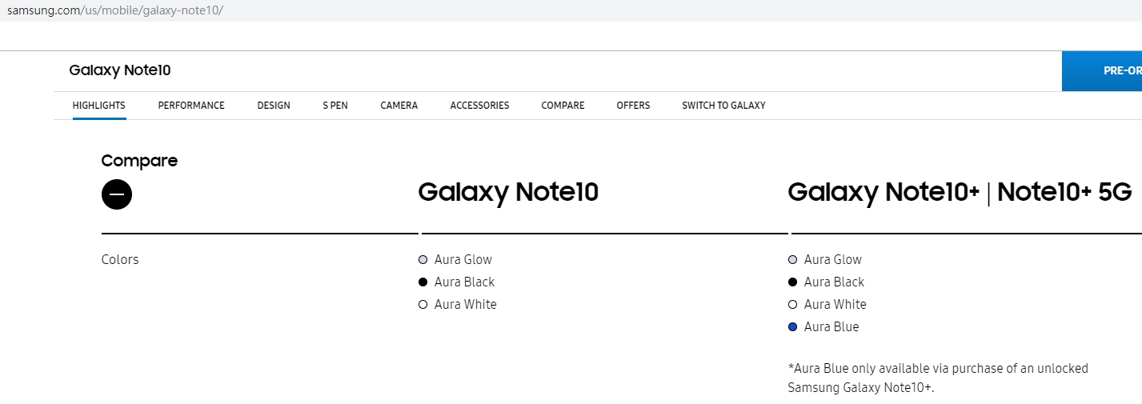Switch to the Performance tab

pyautogui.click(x=191, y=106)
